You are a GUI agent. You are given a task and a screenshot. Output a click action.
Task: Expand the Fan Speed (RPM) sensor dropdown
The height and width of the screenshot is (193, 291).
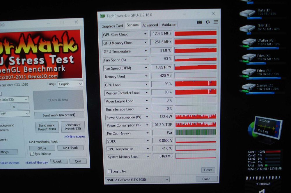[x=146, y=68]
